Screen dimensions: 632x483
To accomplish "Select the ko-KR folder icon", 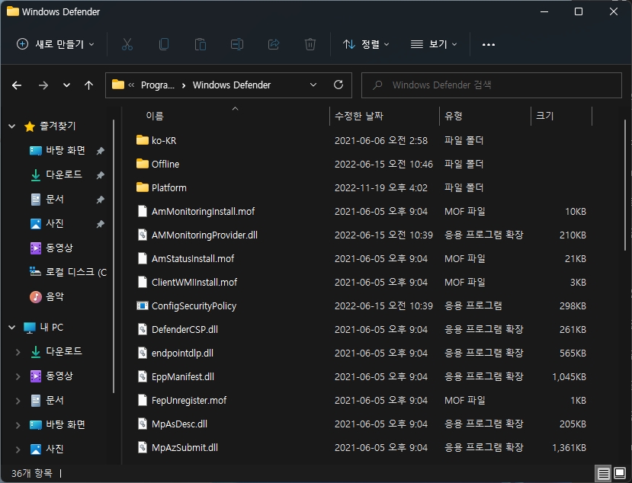I will point(143,140).
